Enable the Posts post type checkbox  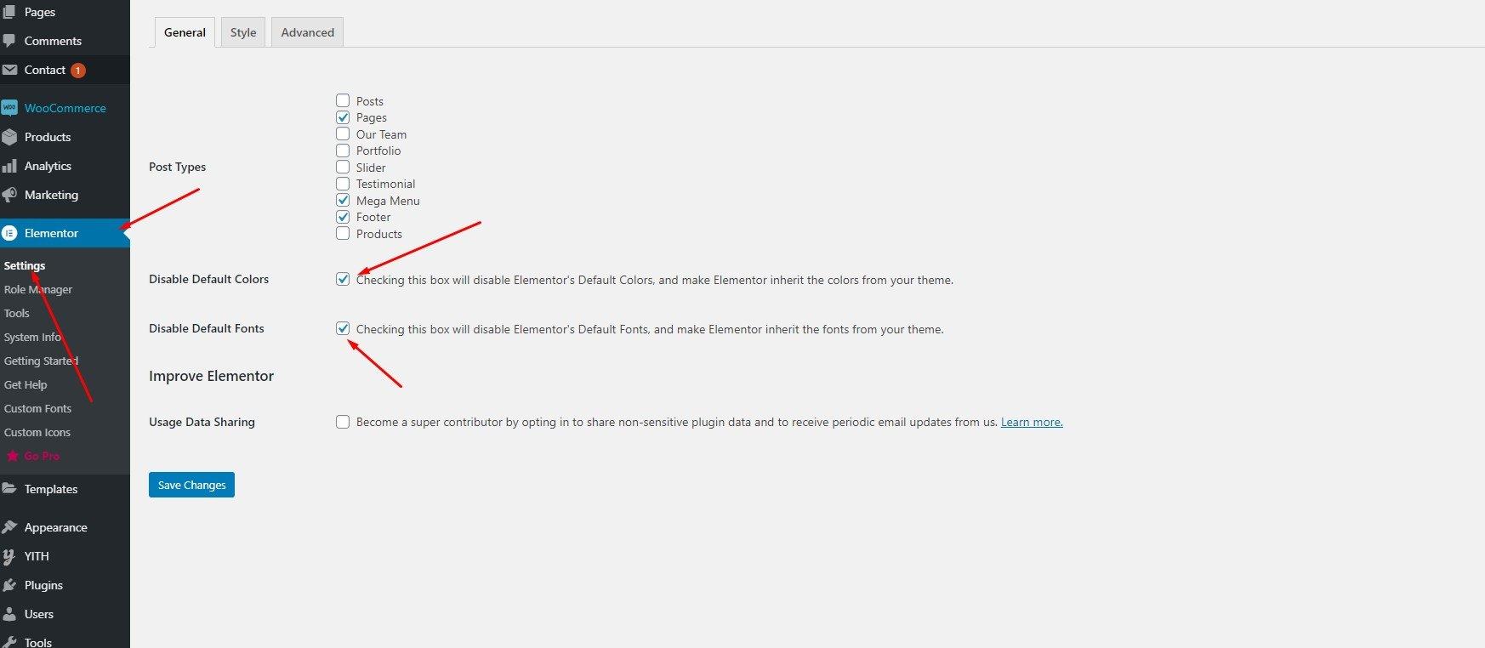(343, 100)
